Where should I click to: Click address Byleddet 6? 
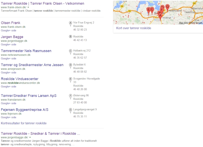coord(80,65)
